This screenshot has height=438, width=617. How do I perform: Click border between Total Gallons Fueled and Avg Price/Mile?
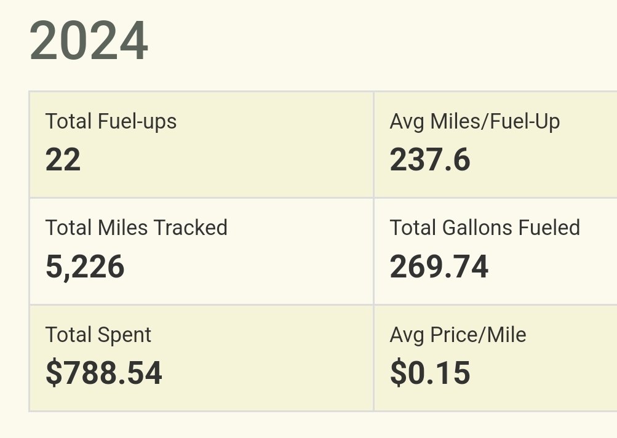tap(496, 305)
